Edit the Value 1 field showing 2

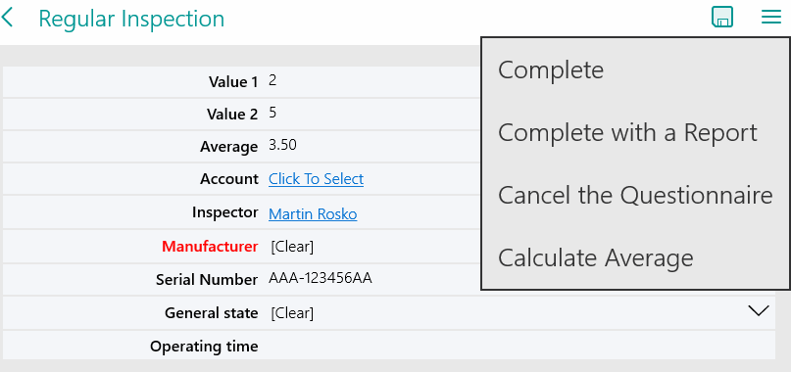pyautogui.click(x=272, y=80)
